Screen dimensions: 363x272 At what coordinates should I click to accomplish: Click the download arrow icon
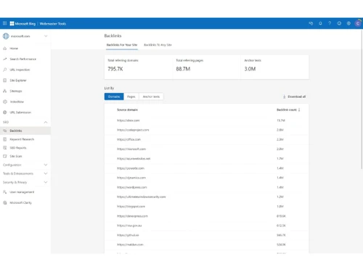pos(285,96)
